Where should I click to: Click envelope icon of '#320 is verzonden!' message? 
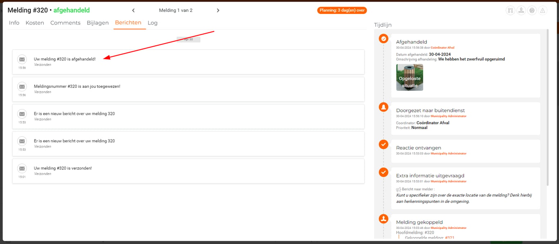[x=22, y=168]
